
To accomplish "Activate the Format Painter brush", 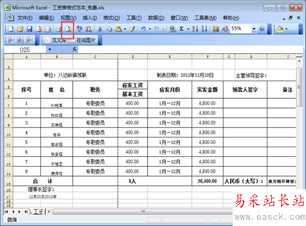I will (x=132, y=29).
